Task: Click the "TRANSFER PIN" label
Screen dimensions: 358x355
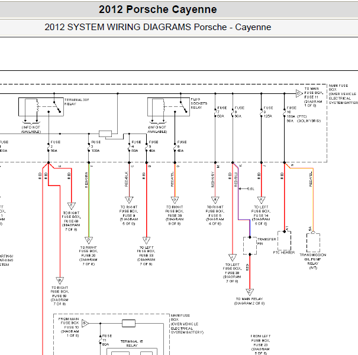Action: (267, 242)
